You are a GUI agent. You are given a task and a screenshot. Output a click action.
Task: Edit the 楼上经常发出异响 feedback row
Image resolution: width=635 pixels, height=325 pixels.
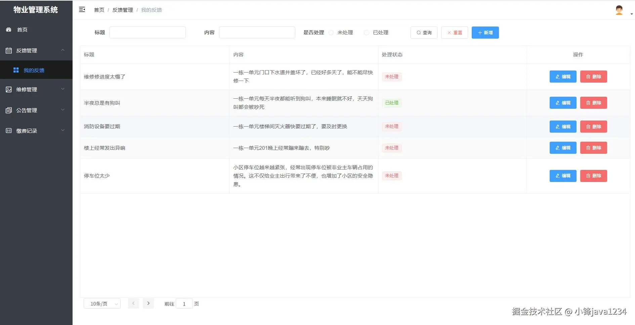[563, 148]
